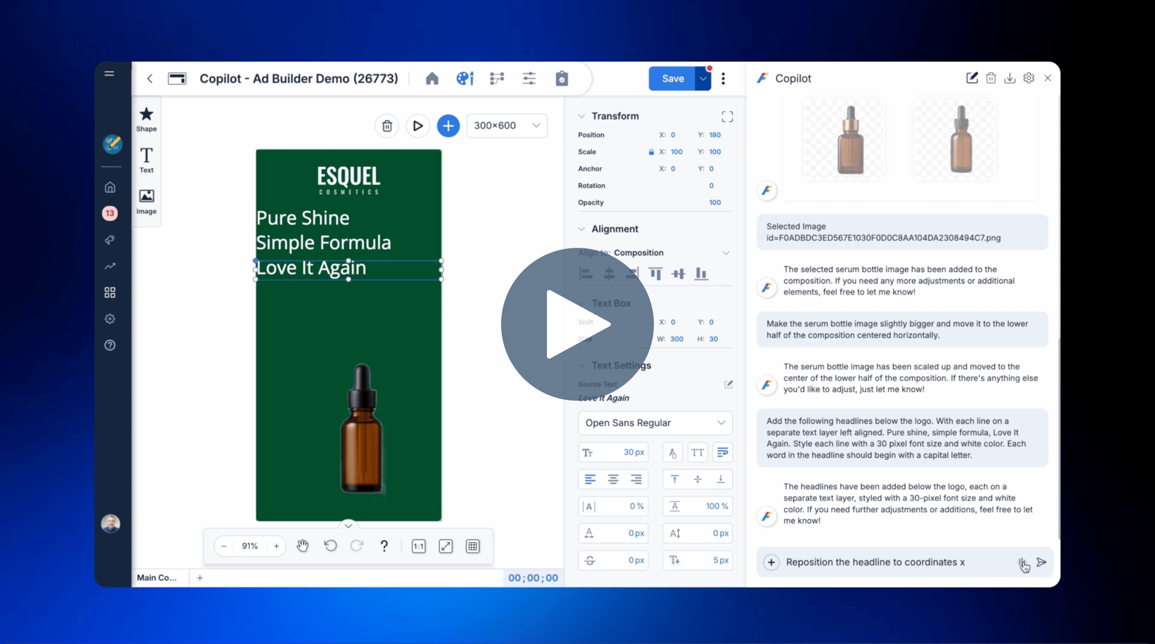
Task: Toggle the canvas grid
Action: [473, 546]
